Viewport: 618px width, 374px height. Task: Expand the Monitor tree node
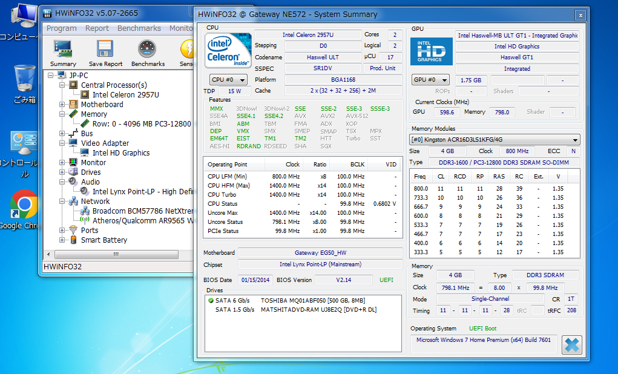[62, 162]
